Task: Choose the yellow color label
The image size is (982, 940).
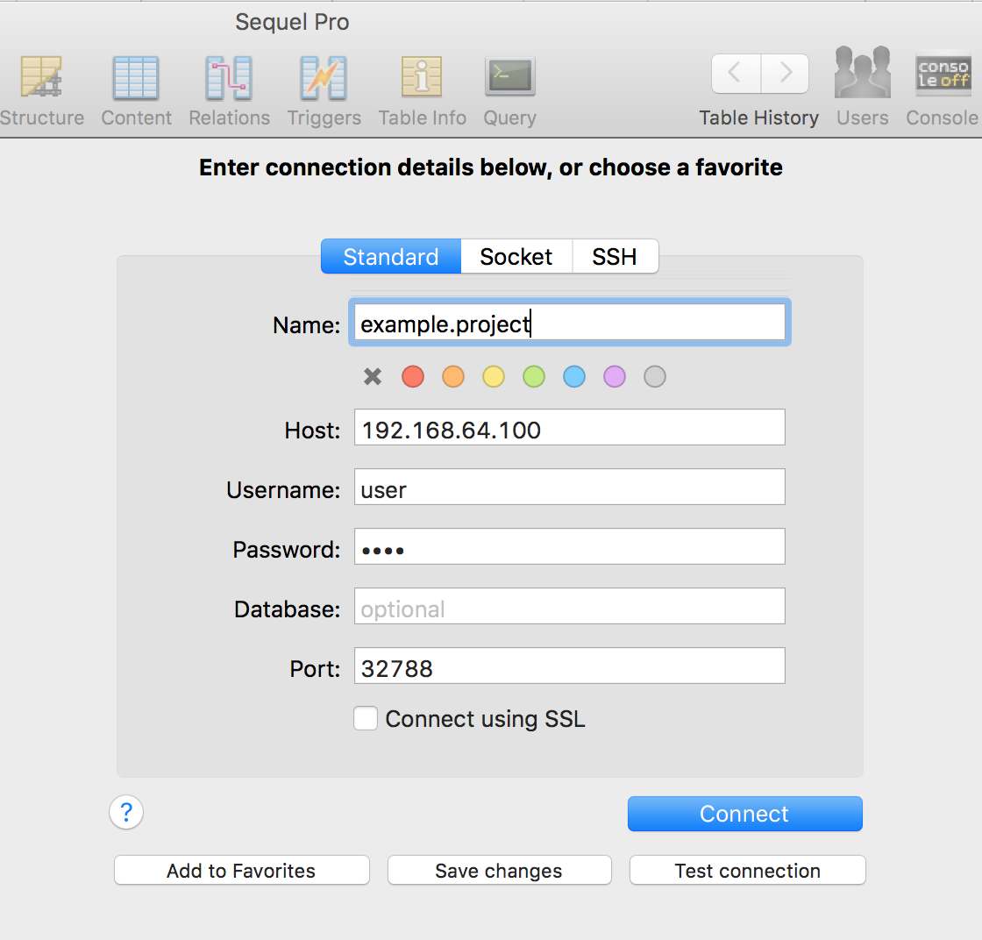Action: [494, 376]
